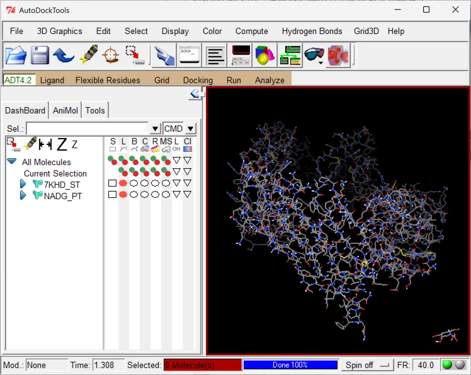Screen dimensions: 471x375
Task: Open the command GUI panel icon
Action: point(240,55)
